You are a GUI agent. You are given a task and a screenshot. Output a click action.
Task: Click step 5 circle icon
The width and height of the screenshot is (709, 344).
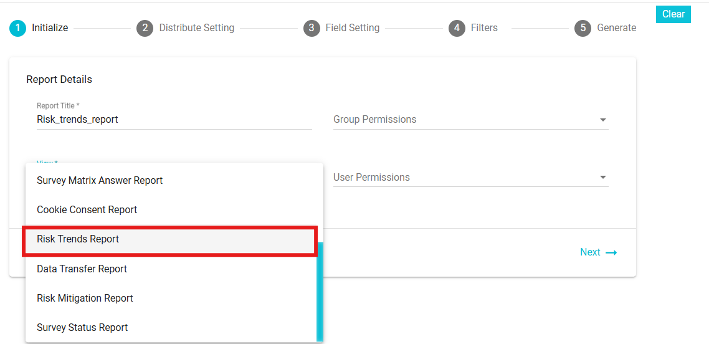[x=583, y=28]
